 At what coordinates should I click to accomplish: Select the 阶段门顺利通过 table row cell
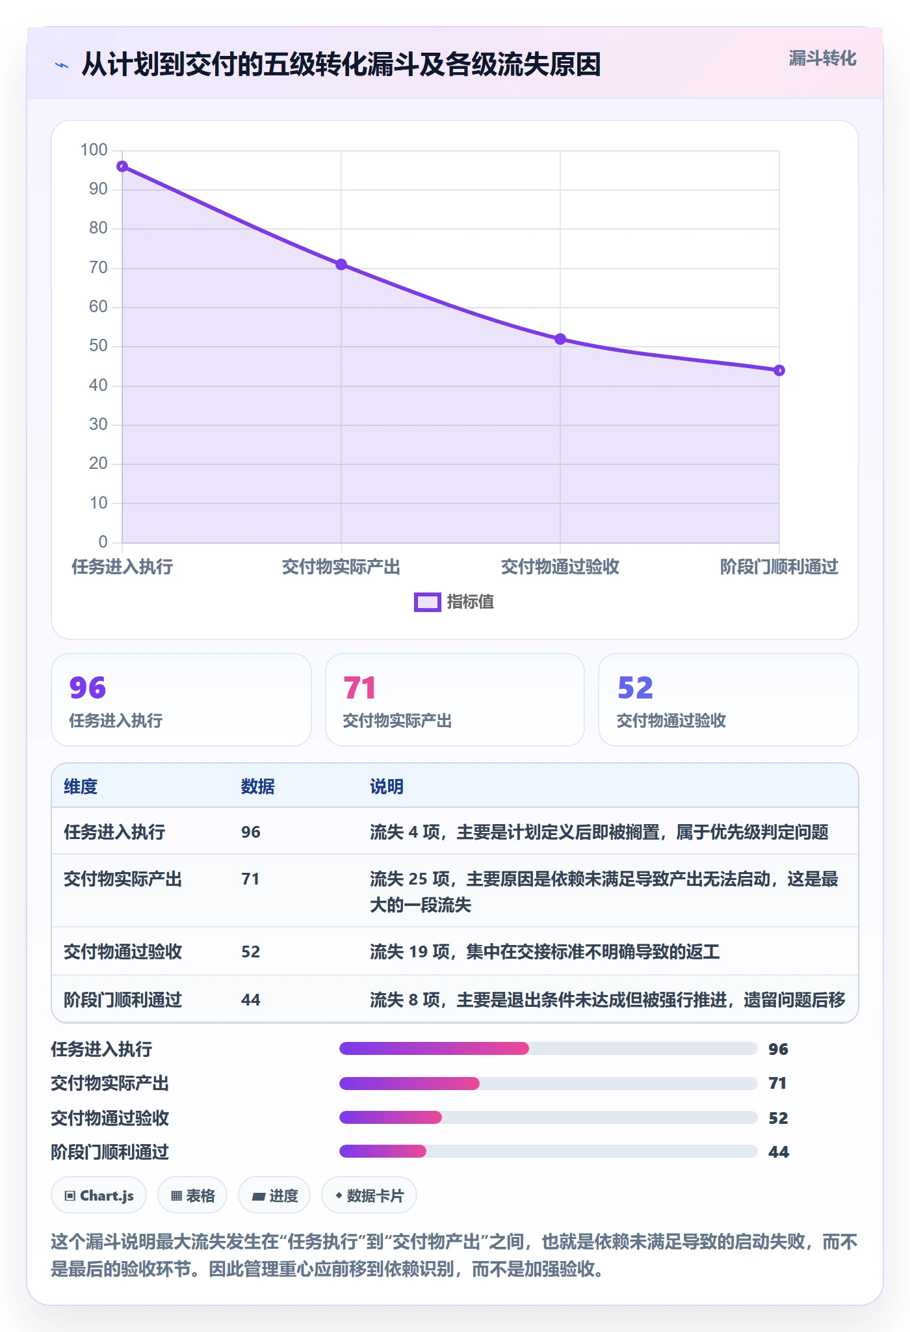pos(123,1000)
